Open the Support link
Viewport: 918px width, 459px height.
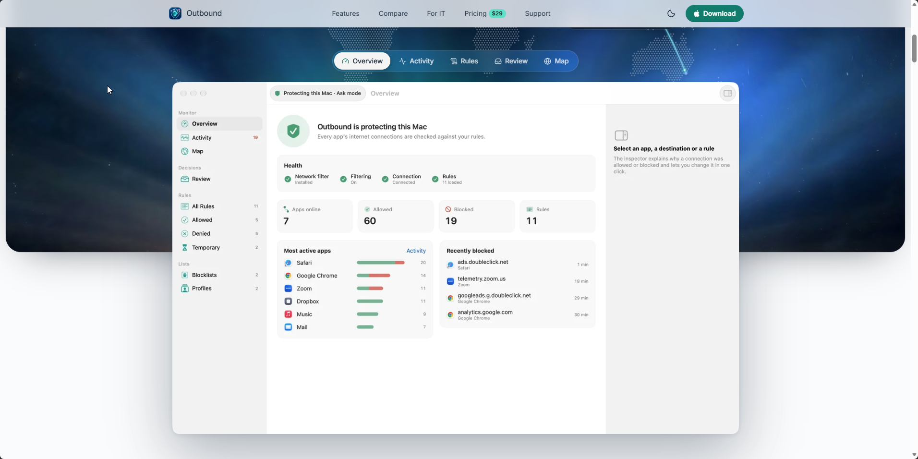coord(537,13)
